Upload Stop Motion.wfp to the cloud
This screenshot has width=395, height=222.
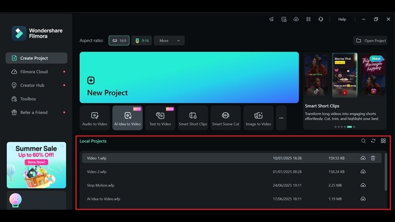click(363, 185)
